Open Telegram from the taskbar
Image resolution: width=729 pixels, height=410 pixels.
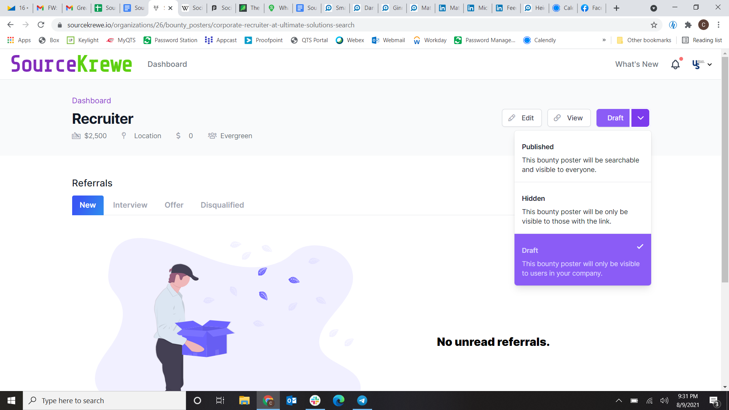pos(362,401)
